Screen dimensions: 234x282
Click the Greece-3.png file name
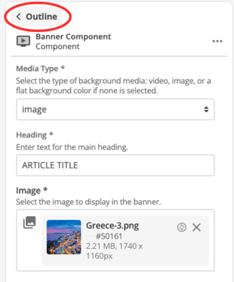[112, 225]
